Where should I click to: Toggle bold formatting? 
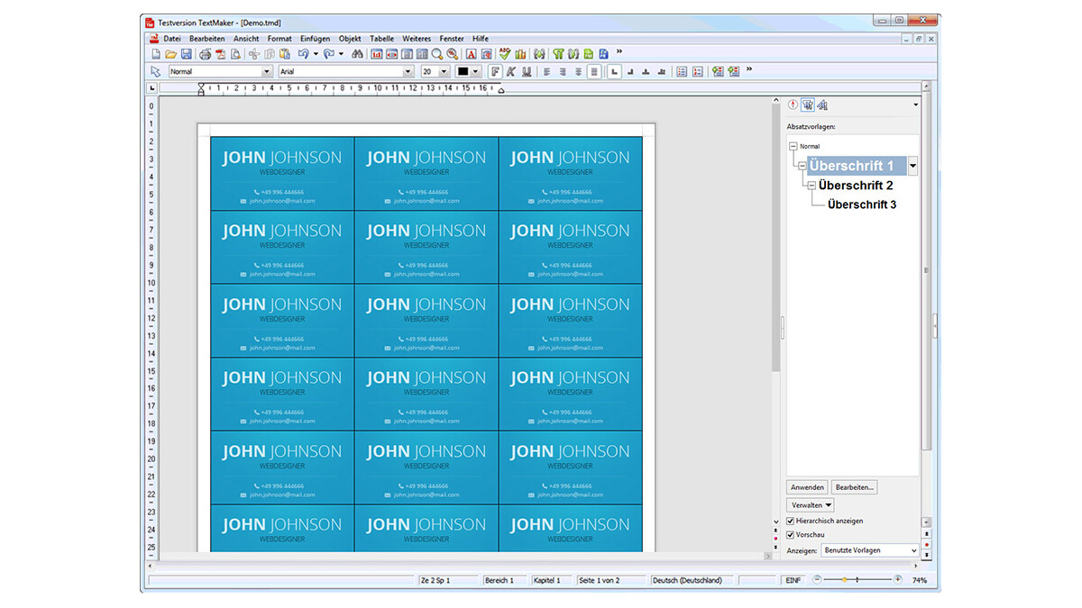pyautogui.click(x=495, y=71)
